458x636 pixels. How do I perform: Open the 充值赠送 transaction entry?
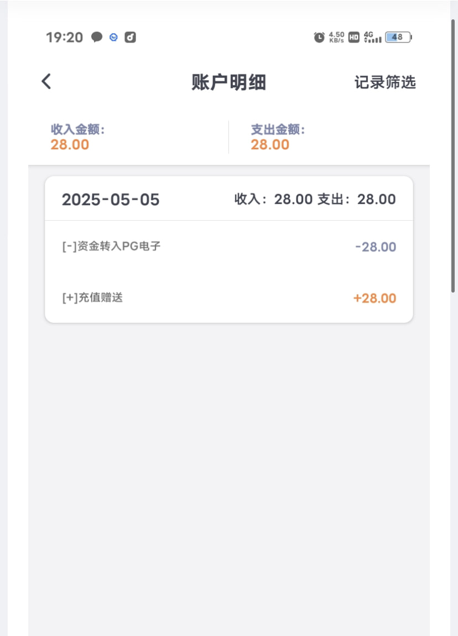coord(93,298)
